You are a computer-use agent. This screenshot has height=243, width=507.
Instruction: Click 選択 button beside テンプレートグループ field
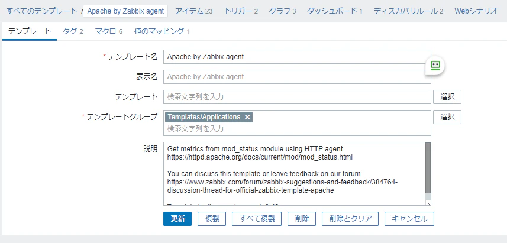click(447, 117)
